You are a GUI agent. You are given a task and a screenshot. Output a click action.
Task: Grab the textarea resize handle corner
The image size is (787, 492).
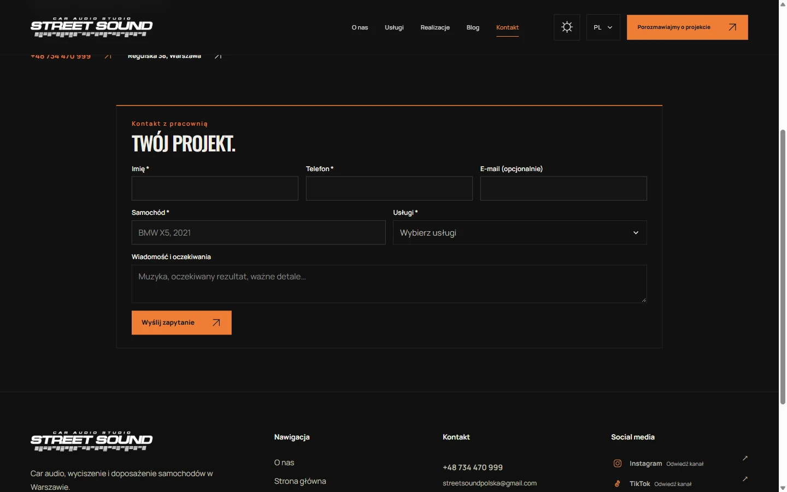click(644, 300)
